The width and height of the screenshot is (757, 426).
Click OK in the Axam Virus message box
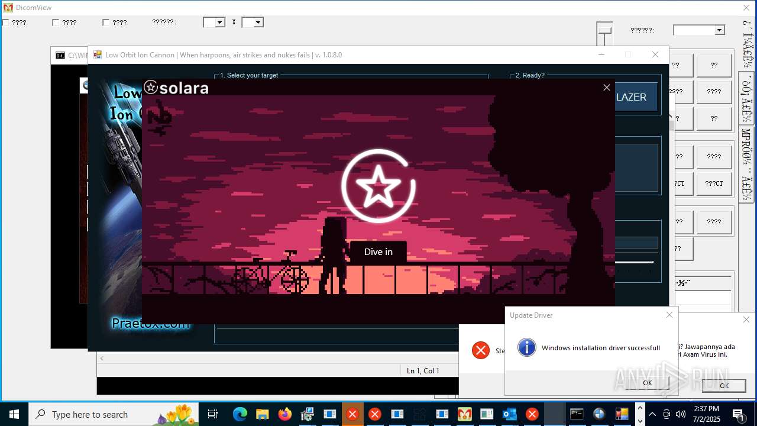tap(724, 385)
